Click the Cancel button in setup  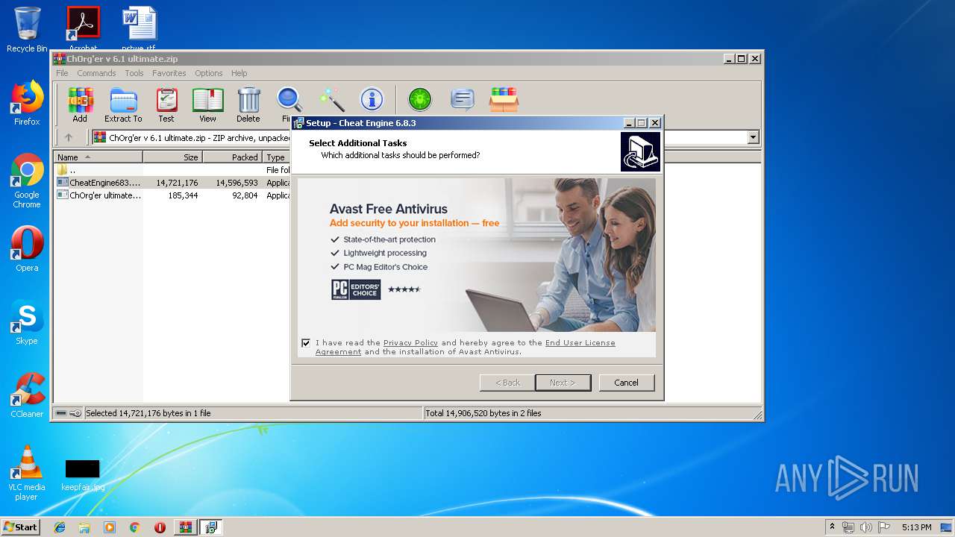[x=627, y=383]
